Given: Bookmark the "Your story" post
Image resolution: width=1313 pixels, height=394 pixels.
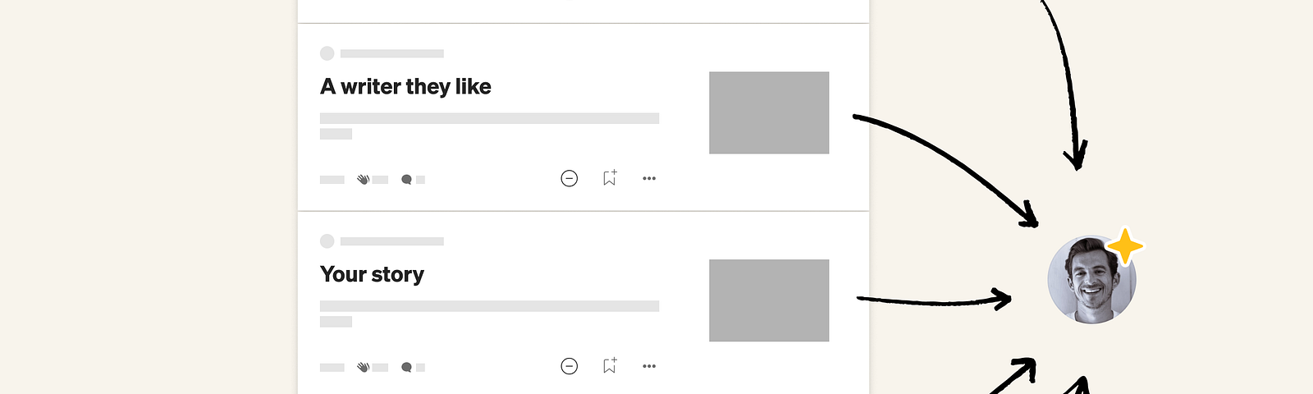Looking at the screenshot, I should 609,366.
